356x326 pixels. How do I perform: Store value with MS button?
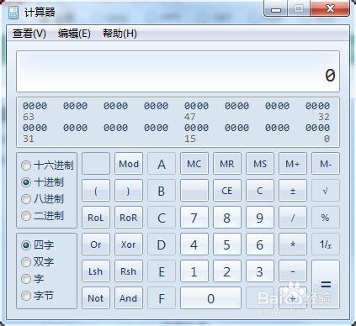(x=260, y=164)
